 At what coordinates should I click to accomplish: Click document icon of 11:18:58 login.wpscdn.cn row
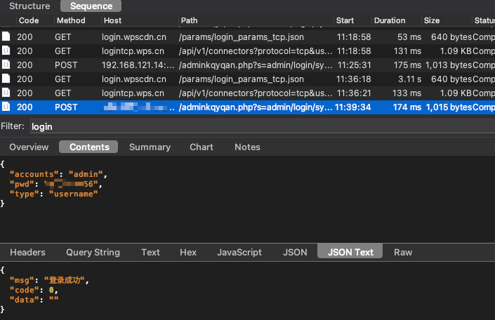pyautogui.click(x=6, y=36)
